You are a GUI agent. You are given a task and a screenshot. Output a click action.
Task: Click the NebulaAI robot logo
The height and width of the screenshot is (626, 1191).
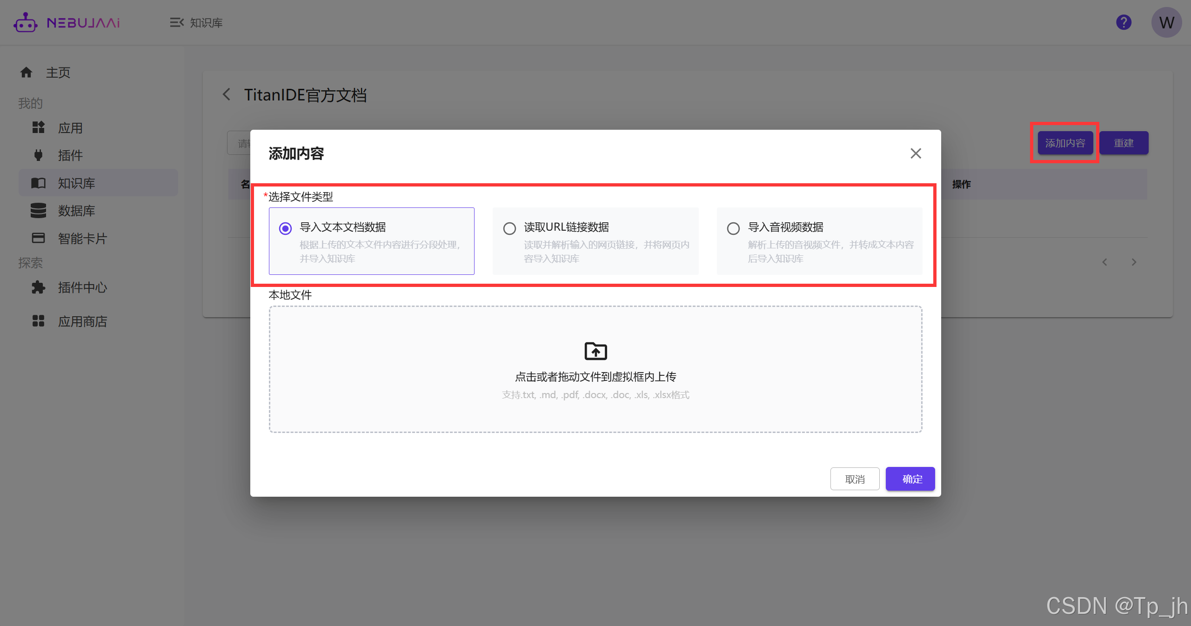pos(25,22)
